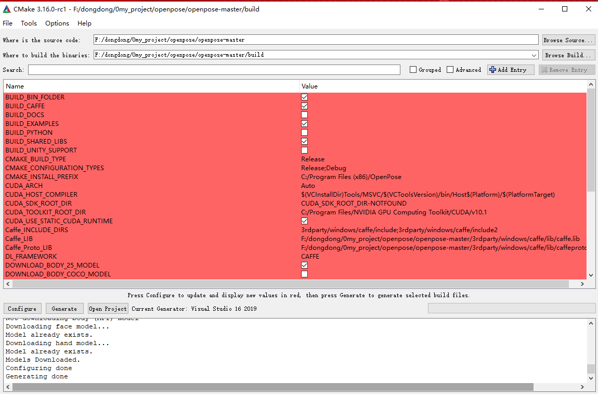Select the Caffe_Proto_LIB entry name

tap(29, 247)
